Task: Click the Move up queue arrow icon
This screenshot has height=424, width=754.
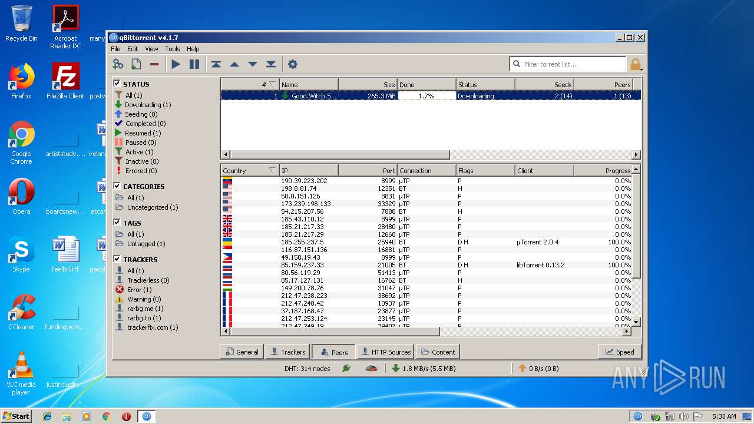Action: point(234,64)
